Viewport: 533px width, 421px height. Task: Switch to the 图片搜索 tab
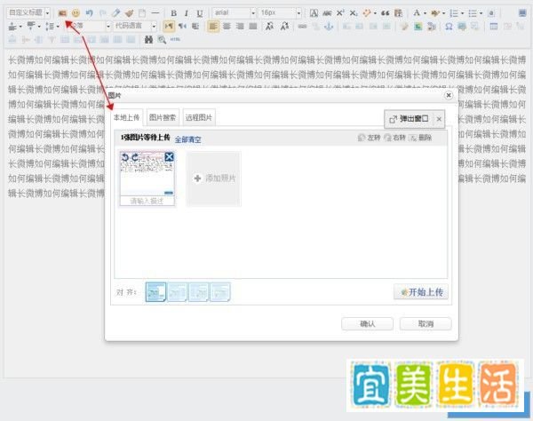coord(163,117)
